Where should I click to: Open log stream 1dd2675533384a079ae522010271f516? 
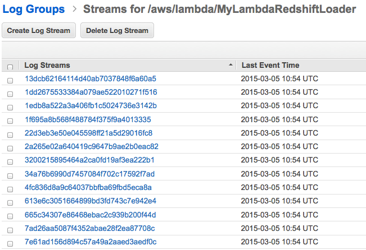[x=91, y=92]
